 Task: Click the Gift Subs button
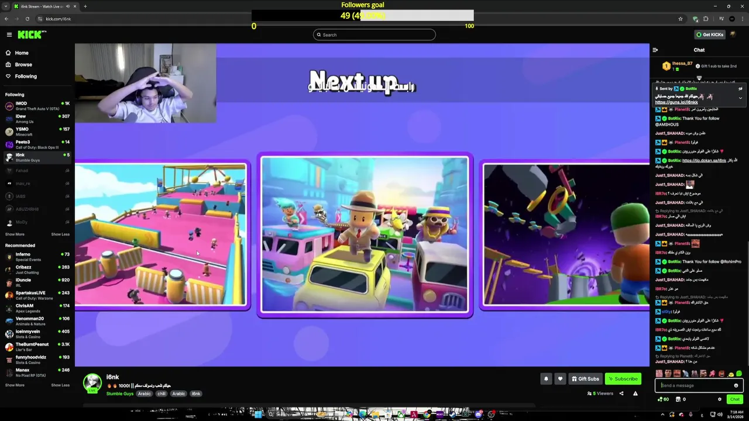pos(585,378)
